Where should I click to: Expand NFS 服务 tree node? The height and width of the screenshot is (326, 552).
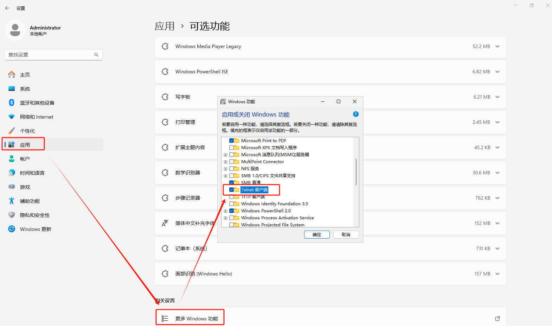click(226, 169)
